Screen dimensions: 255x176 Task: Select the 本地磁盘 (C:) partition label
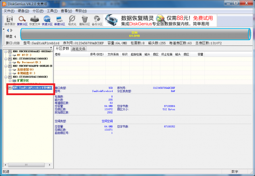coord(26,73)
